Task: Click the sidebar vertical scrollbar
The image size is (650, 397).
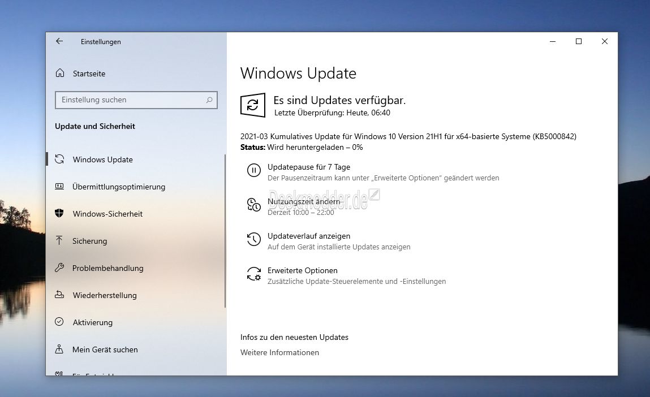Action: [225, 230]
